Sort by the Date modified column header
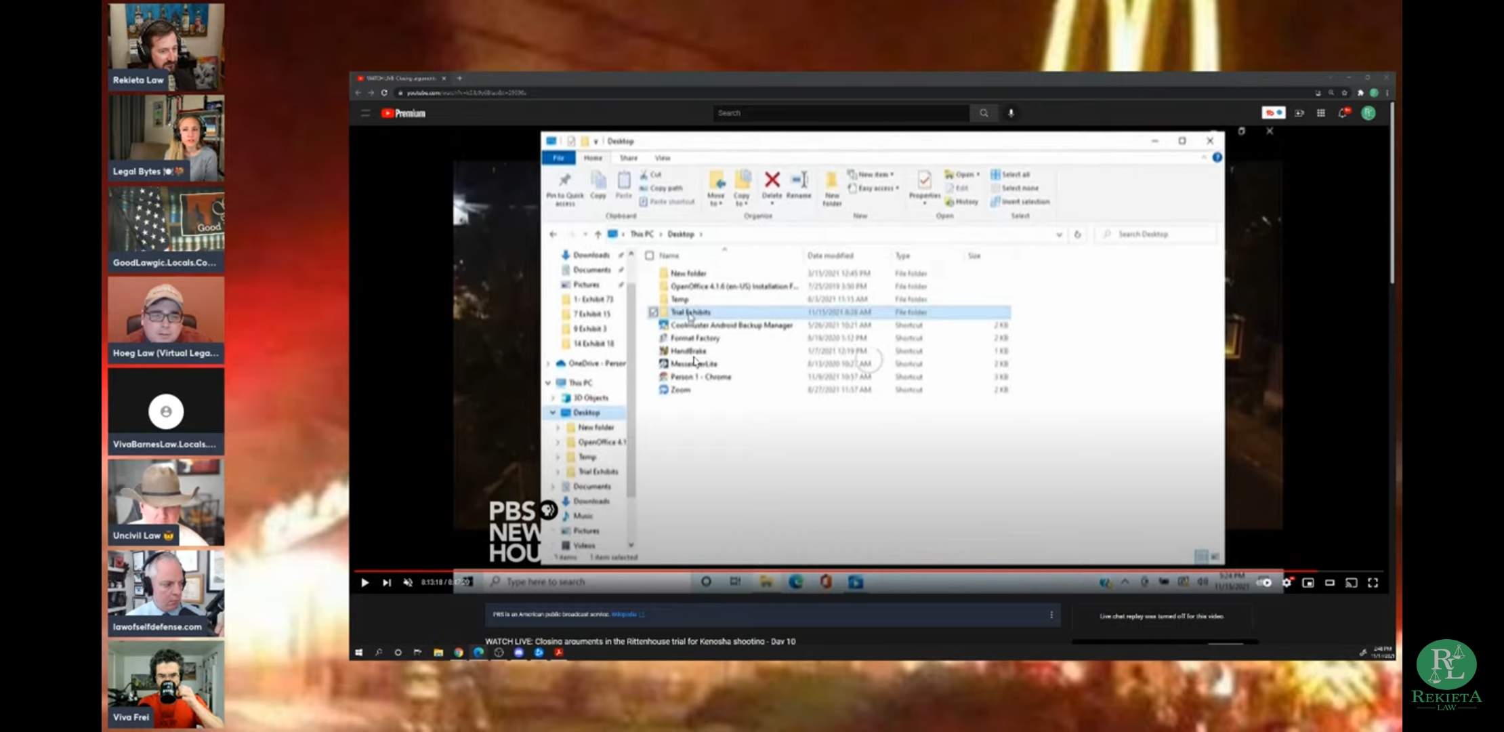1504x732 pixels. 831,256
